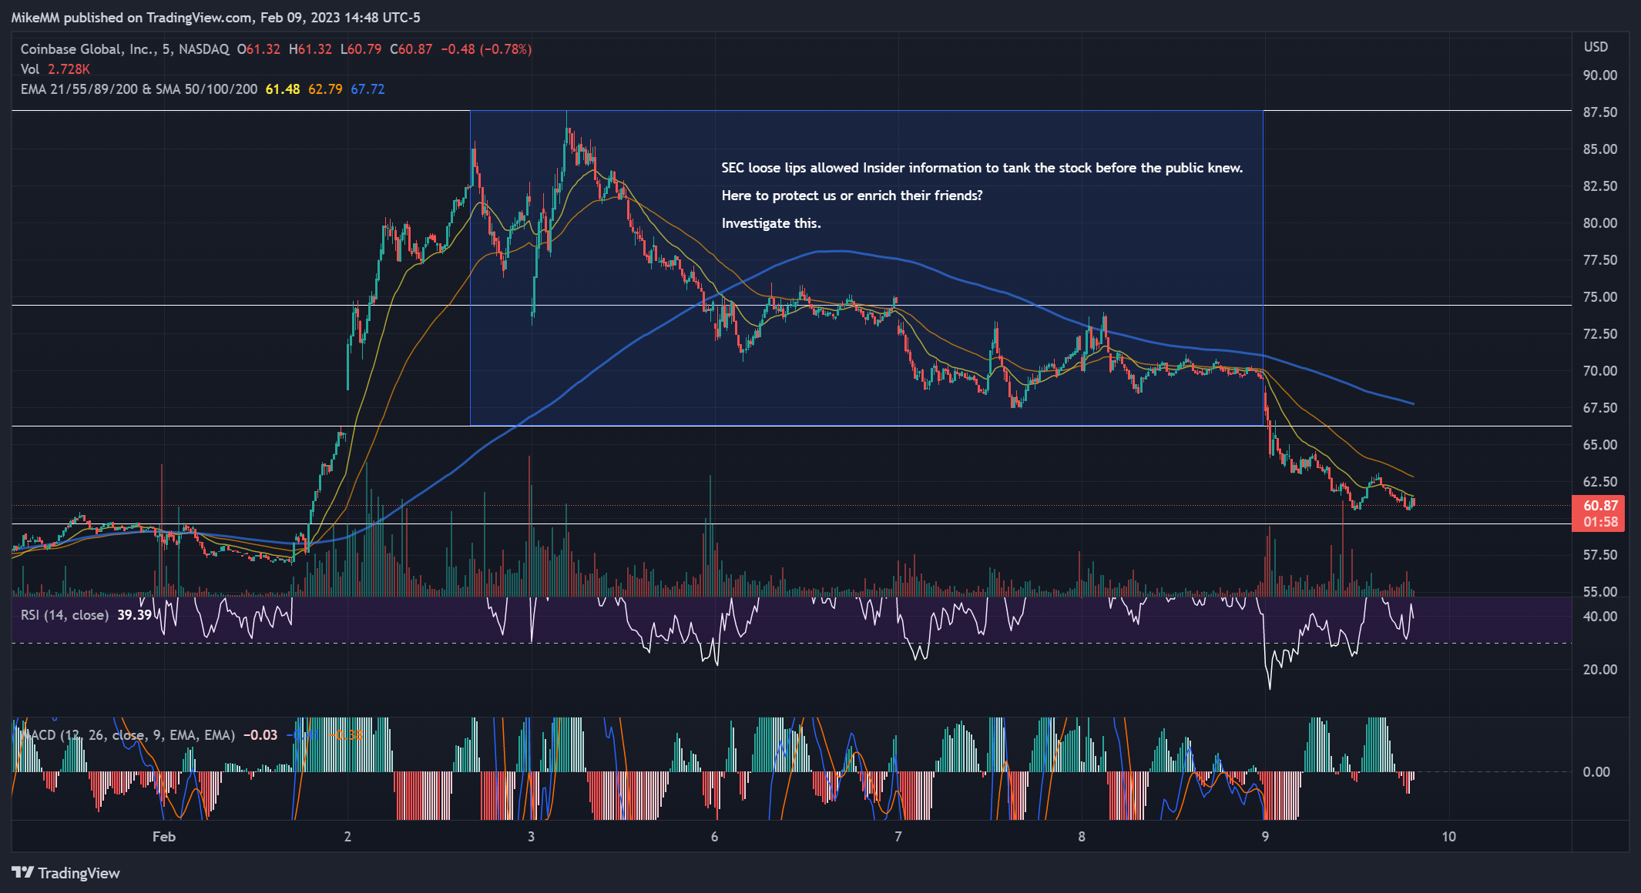Click the close price value C60.87
This screenshot has height=893, width=1641.
(x=411, y=49)
